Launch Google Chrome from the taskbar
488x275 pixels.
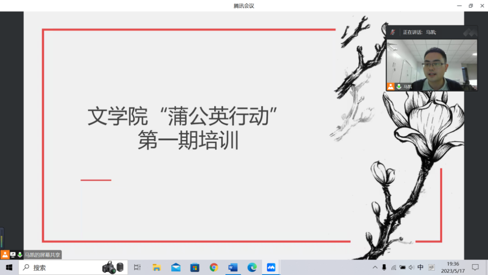[214, 267]
